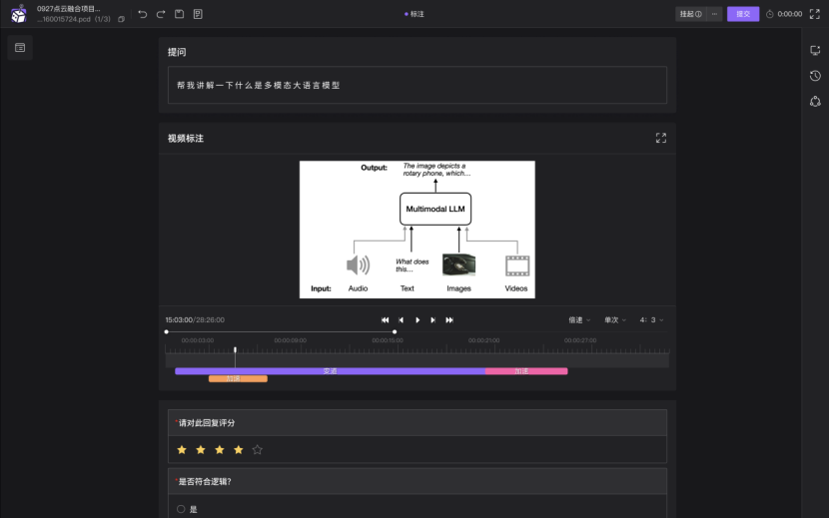Viewport: 829px width, 518px height.
Task: Step forward one frame
Action: (433, 319)
